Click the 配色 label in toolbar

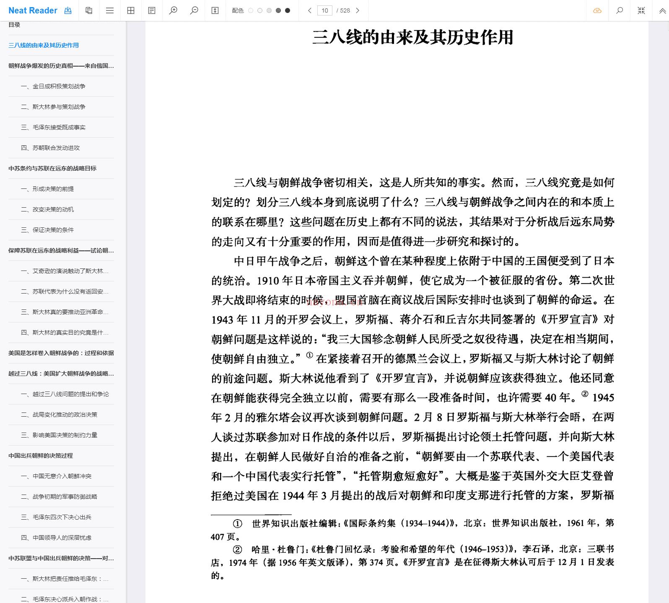[238, 10]
